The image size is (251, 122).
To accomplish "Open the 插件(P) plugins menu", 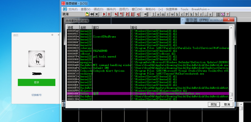I will [111, 9].
